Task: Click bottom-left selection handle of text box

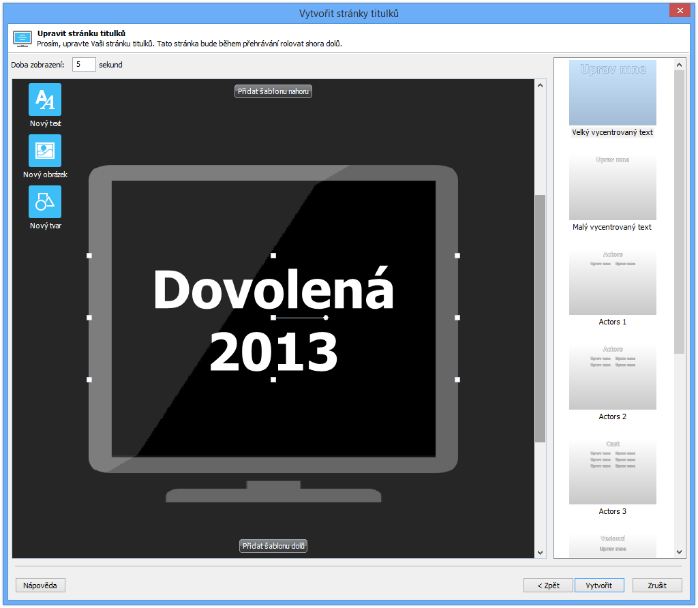Action: point(89,380)
